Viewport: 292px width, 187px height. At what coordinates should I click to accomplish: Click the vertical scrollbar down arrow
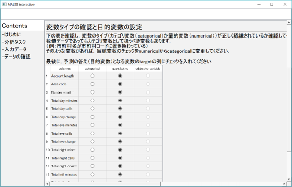(x=289, y=179)
